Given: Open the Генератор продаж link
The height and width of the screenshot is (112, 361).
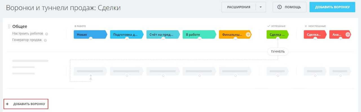Looking at the screenshot, I should pyautogui.click(x=27, y=40).
